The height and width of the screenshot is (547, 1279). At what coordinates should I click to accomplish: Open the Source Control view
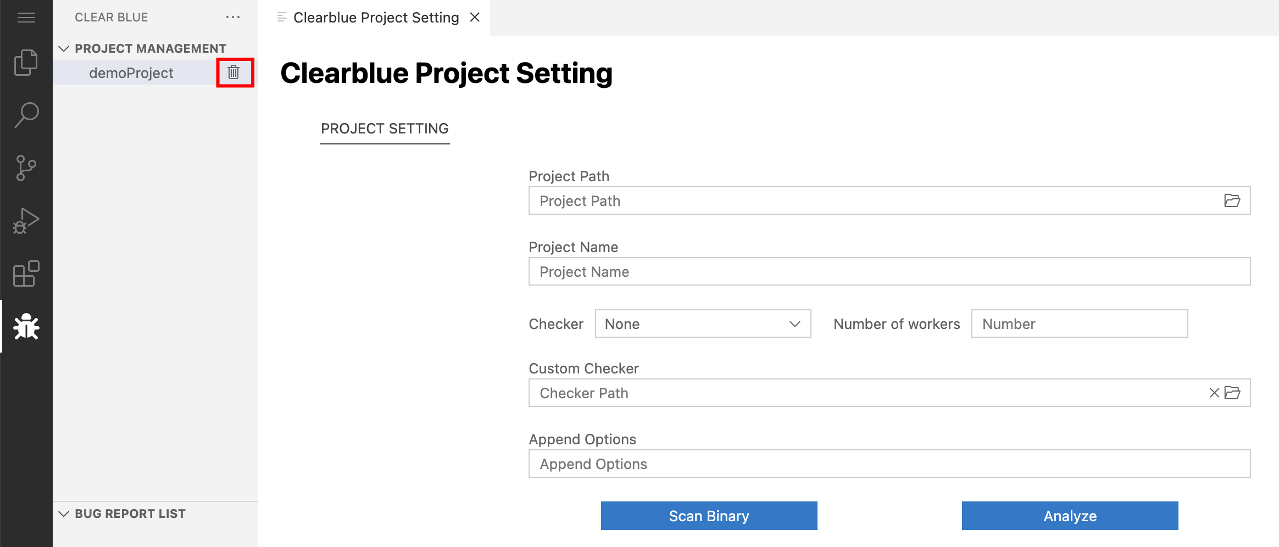tap(26, 168)
